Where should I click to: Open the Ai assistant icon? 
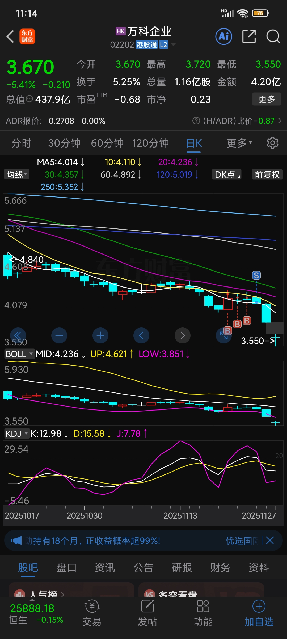click(x=224, y=36)
